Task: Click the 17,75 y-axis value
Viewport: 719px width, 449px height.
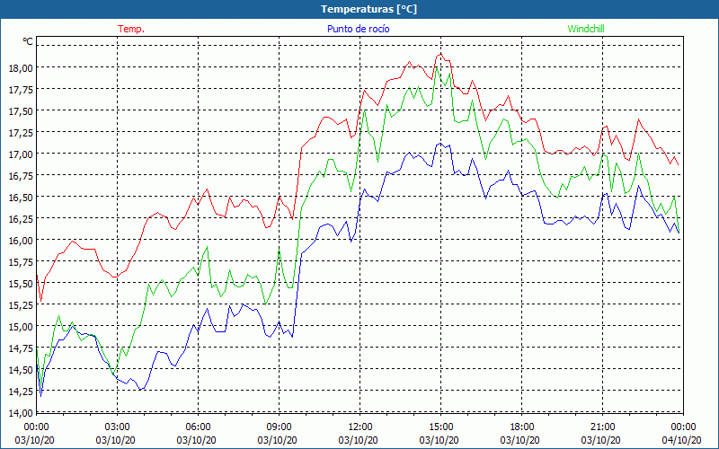Action: (21, 89)
